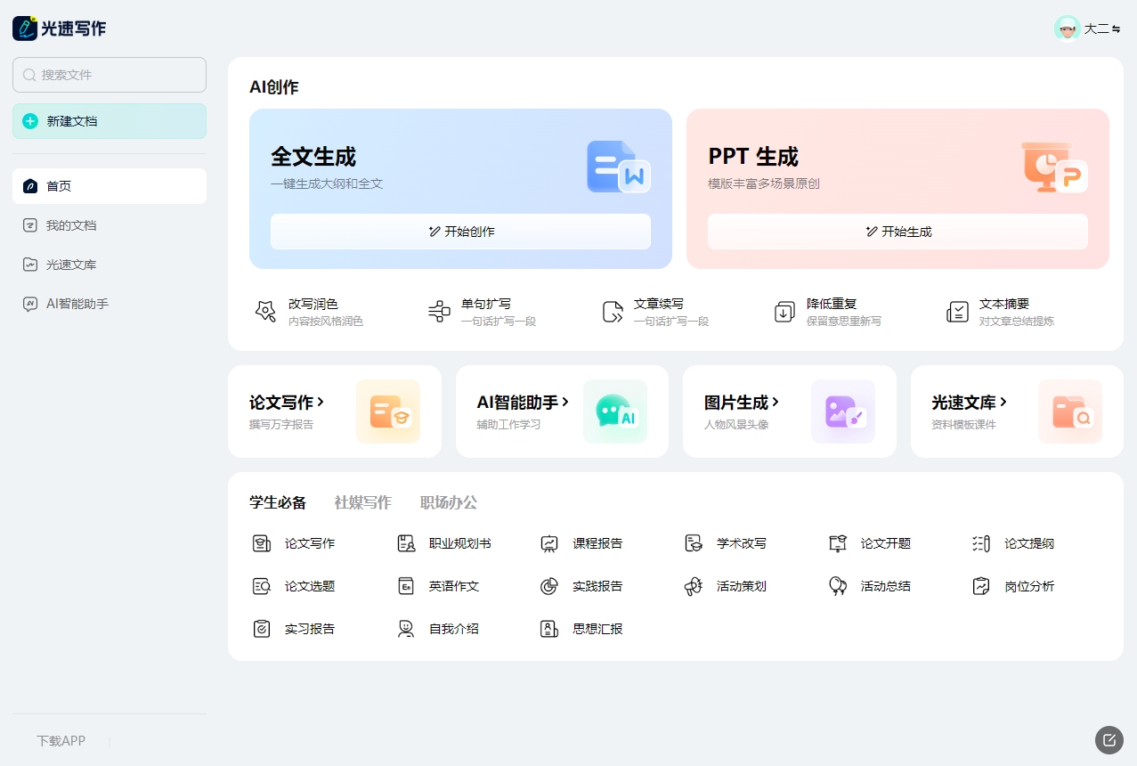The width and height of the screenshot is (1137, 766).
Task: Switch to the 社媒写作 tab
Action: (362, 502)
